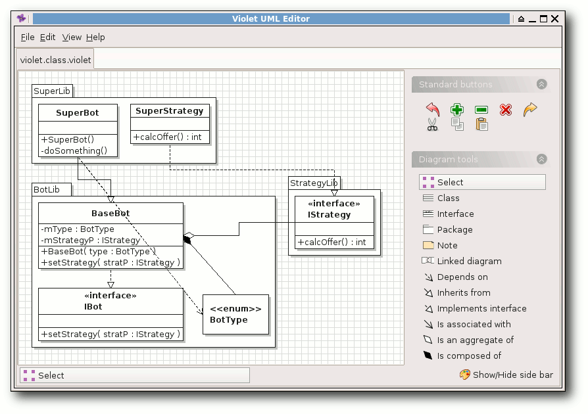Click the +BaseBot( type : BotType ) method
This screenshot has width=588, height=414.
pyautogui.click(x=98, y=252)
